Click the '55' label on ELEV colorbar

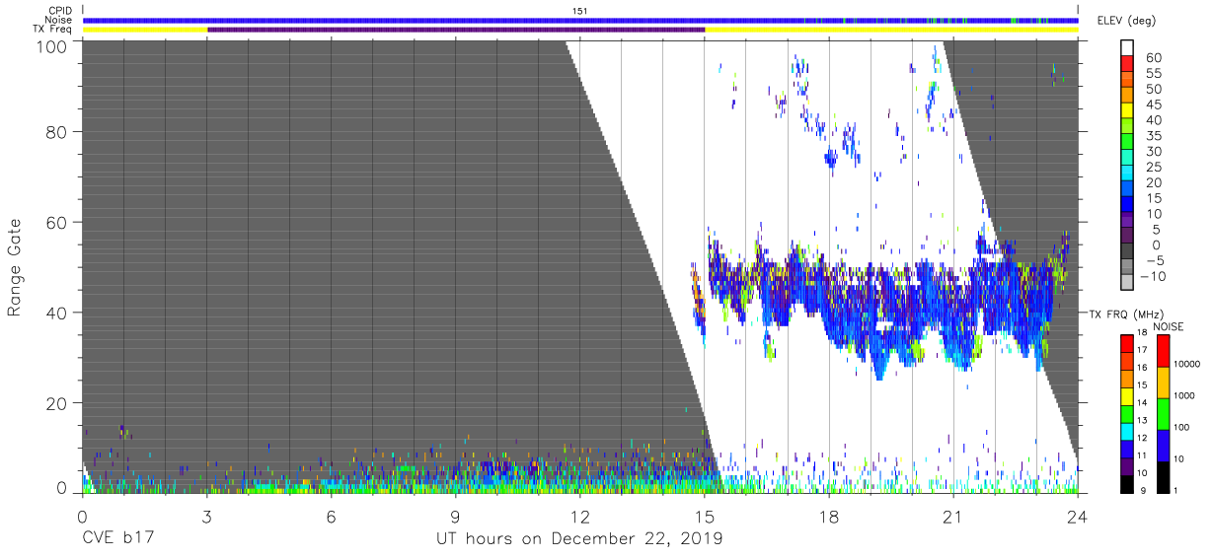pyautogui.click(x=1153, y=74)
